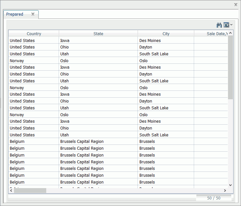The height and width of the screenshot is (206, 241).
Task: Select the first Utah cell
Action: point(98,54)
